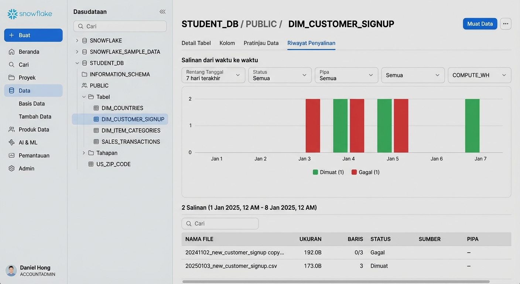Click the Admin gear icon
Viewport: 520px width, 284px height.
click(x=12, y=169)
